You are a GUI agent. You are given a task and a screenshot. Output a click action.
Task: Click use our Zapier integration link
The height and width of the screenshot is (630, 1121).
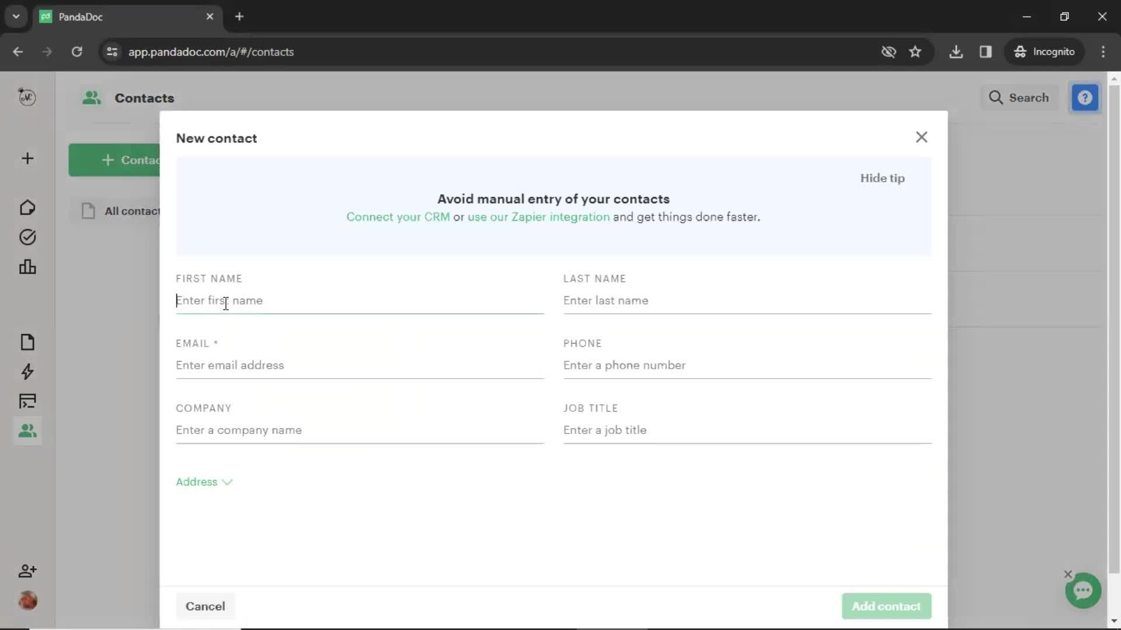coord(539,216)
